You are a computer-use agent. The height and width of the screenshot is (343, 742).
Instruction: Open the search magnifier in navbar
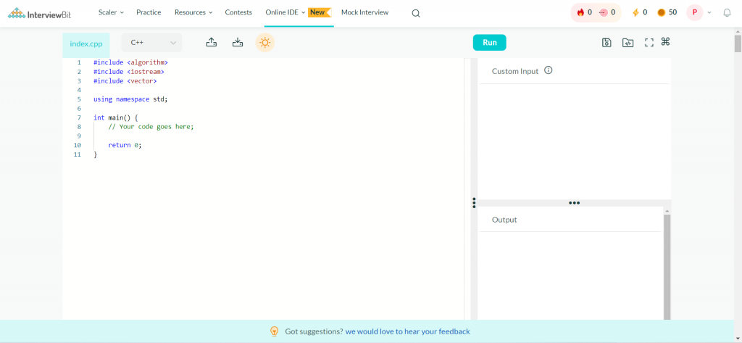click(x=416, y=13)
